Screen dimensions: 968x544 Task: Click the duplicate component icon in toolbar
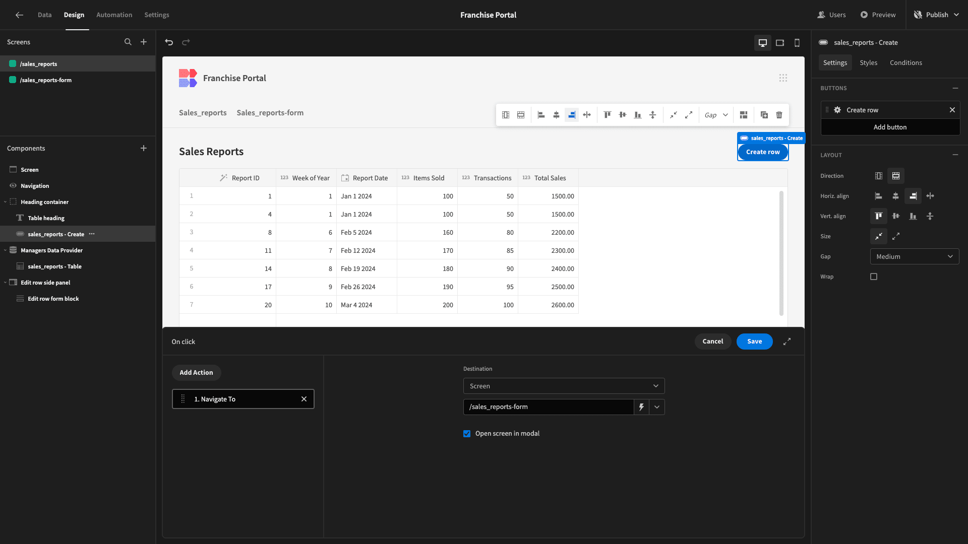(x=764, y=115)
